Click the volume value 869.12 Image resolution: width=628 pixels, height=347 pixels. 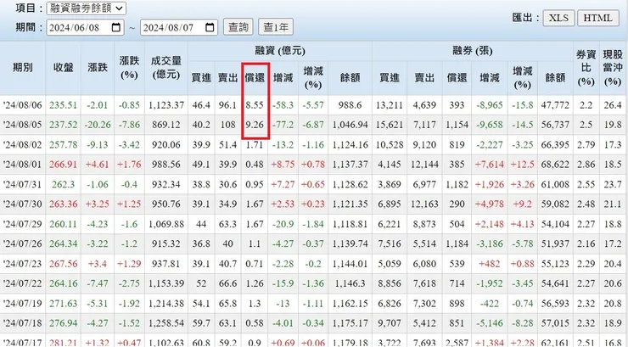tap(165, 125)
